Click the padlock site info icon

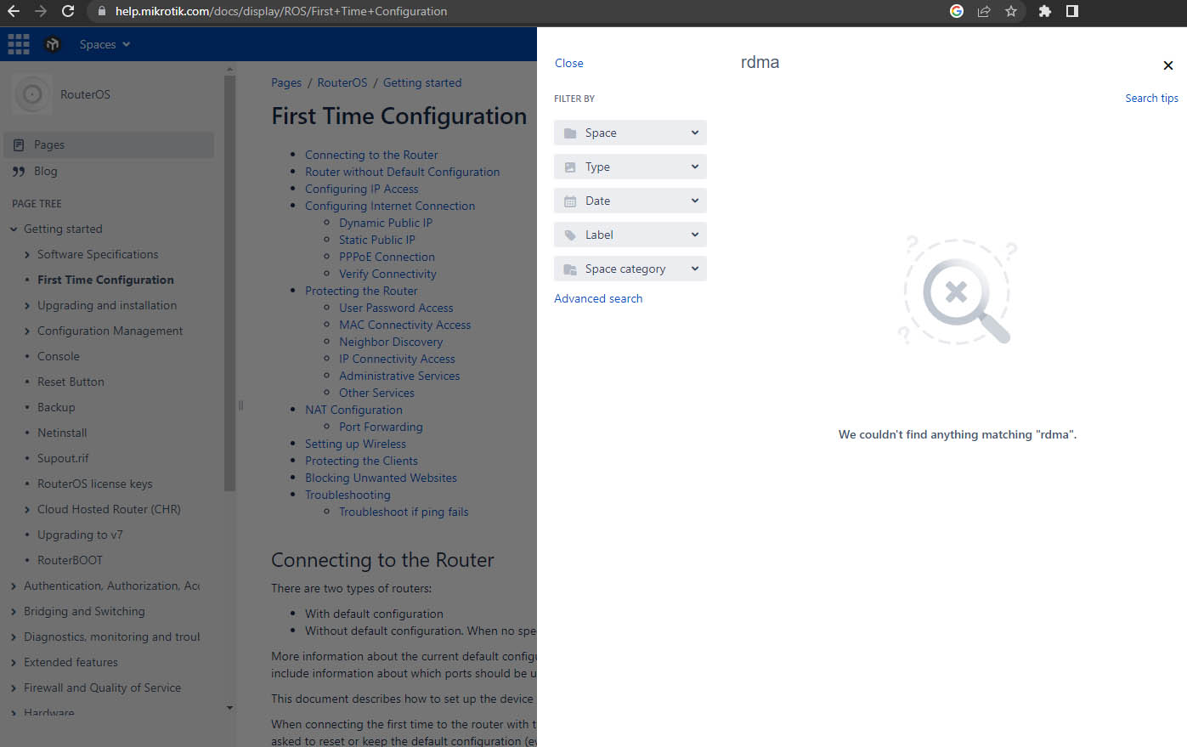(x=102, y=12)
